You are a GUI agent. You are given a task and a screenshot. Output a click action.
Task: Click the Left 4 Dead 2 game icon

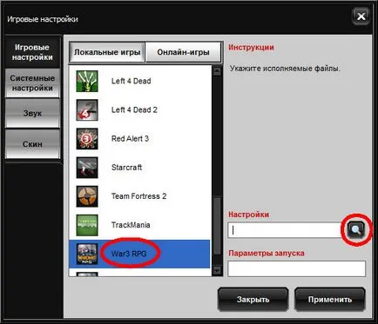[87, 110]
